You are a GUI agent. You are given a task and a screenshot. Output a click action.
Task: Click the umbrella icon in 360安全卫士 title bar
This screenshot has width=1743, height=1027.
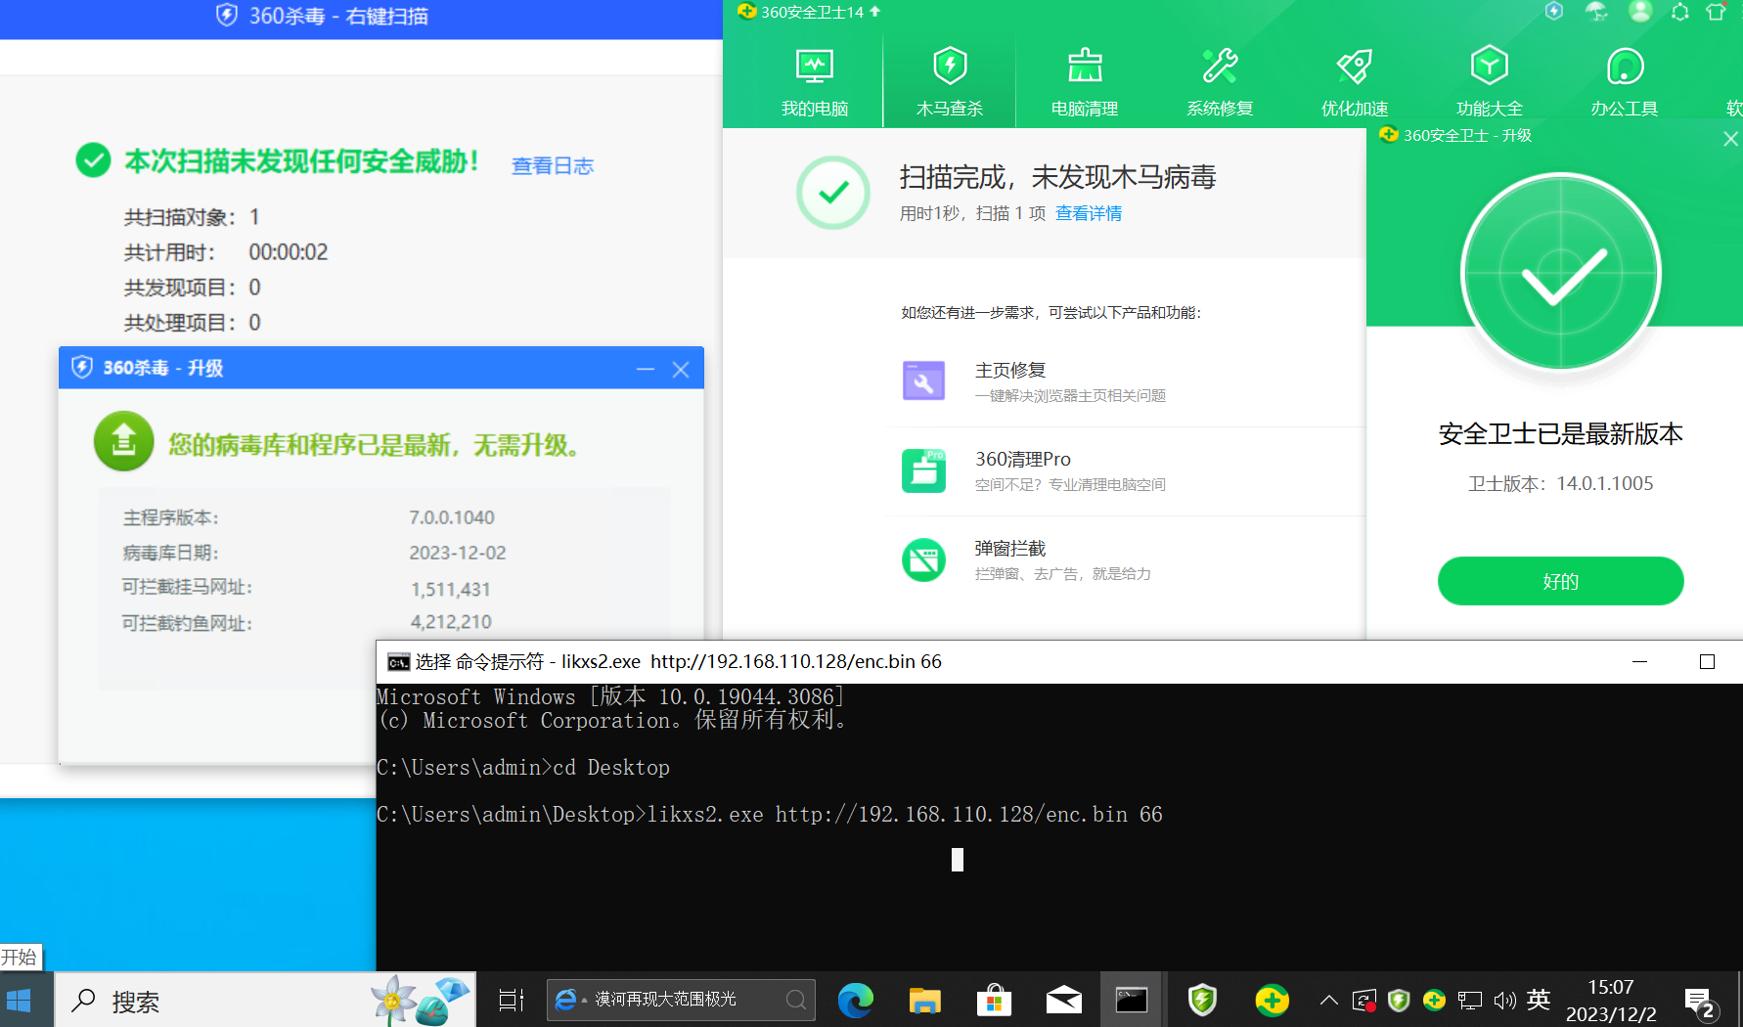(1596, 12)
